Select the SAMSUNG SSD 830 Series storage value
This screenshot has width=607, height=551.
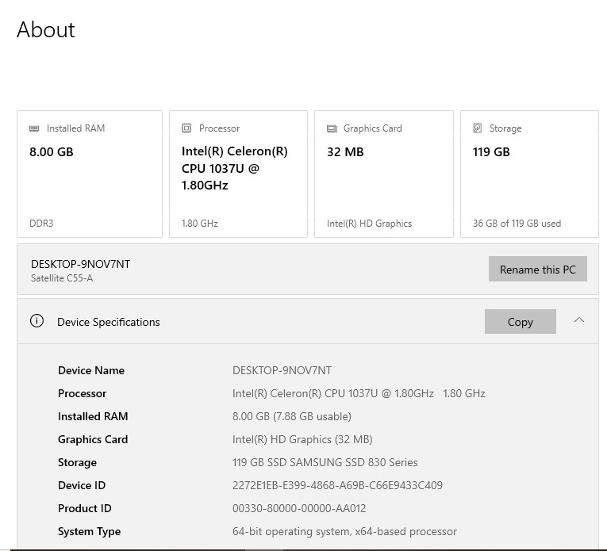(x=325, y=462)
